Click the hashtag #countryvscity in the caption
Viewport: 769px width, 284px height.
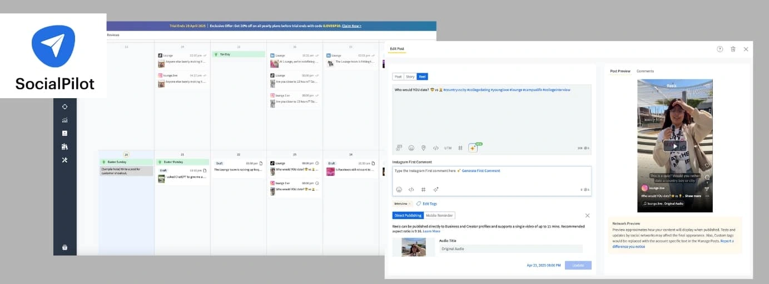[x=455, y=89]
